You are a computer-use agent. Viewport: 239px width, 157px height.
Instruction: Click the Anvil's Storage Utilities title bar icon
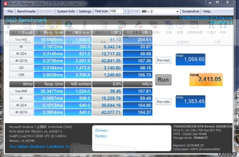coord(6,3)
